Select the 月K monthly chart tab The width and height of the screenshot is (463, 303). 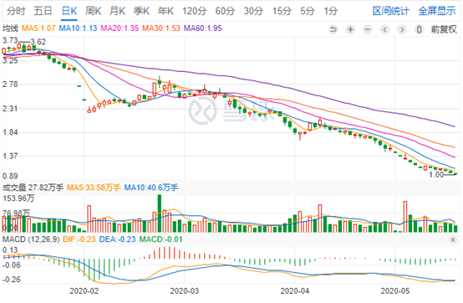coord(117,11)
